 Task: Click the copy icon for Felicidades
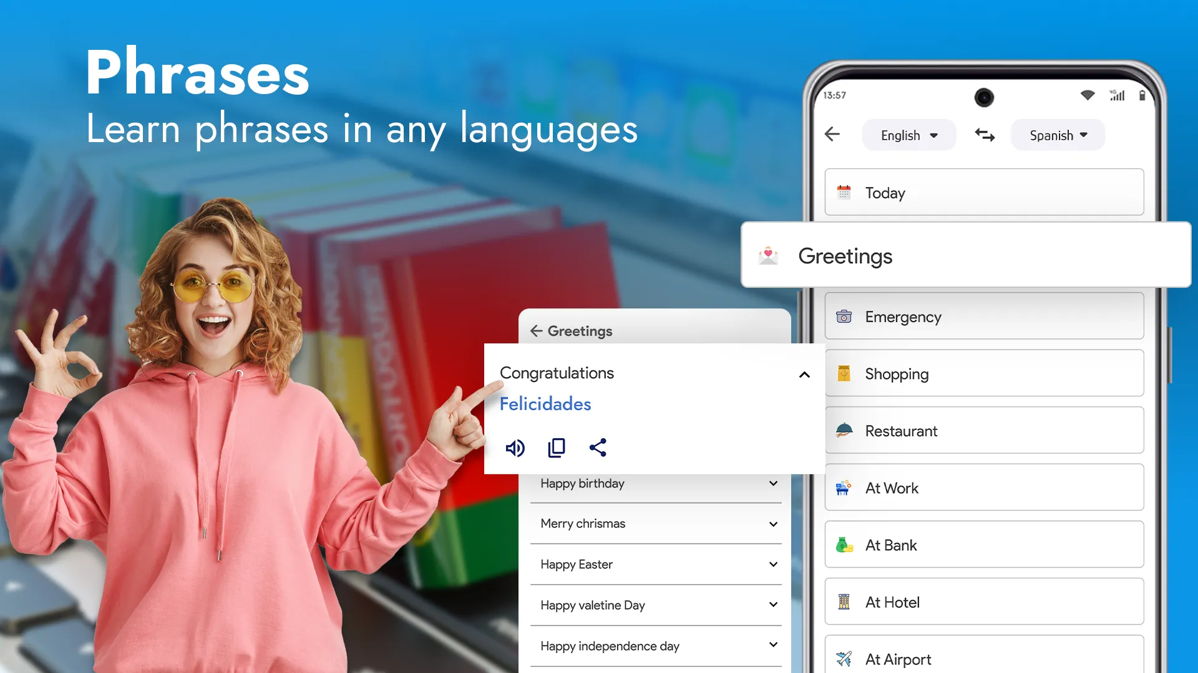click(x=557, y=448)
